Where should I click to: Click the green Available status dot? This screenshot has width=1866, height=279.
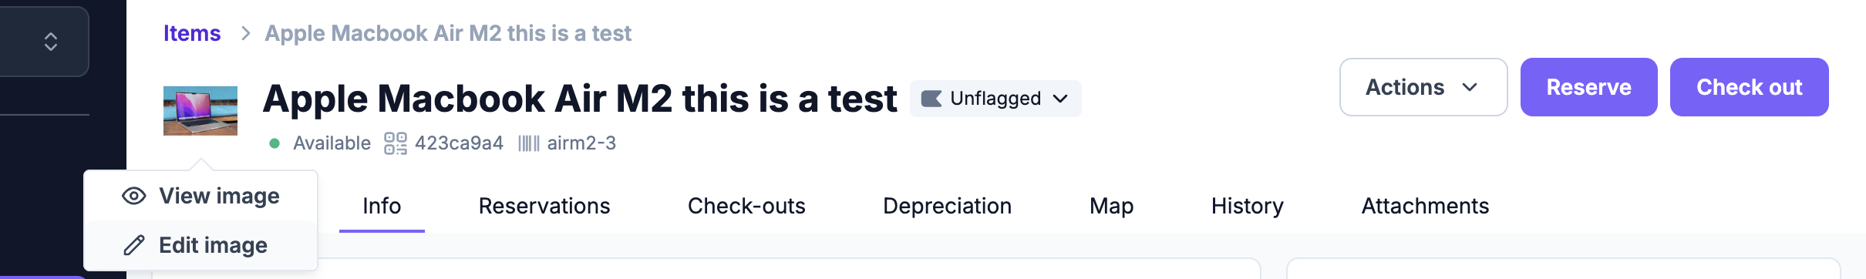274,143
